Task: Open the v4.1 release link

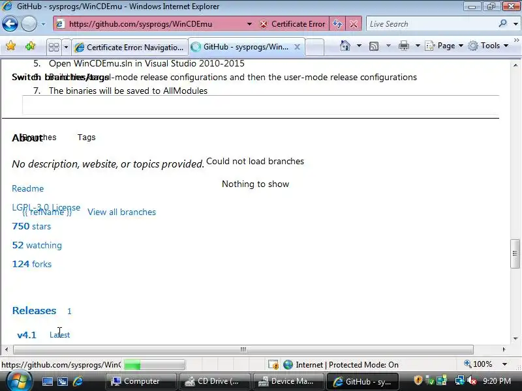Action: pos(27,335)
